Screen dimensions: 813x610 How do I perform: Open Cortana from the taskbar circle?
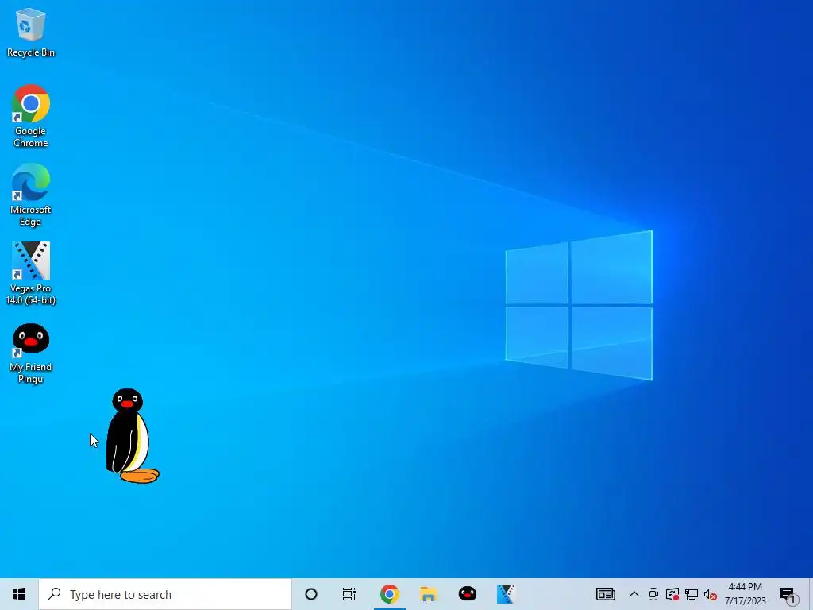pos(311,594)
